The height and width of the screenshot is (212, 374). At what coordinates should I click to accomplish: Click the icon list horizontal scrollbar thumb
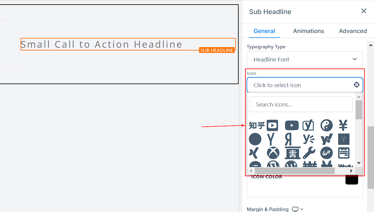(295, 171)
